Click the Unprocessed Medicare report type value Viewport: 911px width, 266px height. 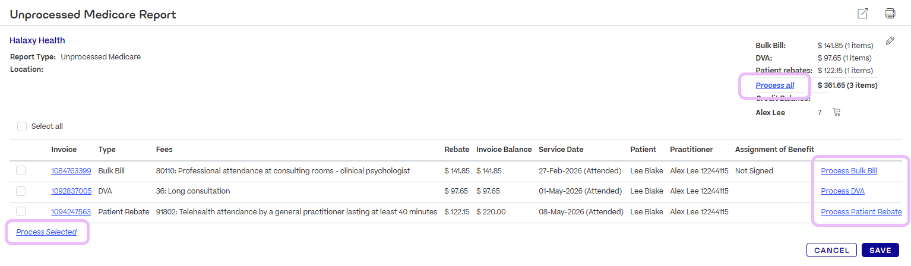(x=101, y=57)
